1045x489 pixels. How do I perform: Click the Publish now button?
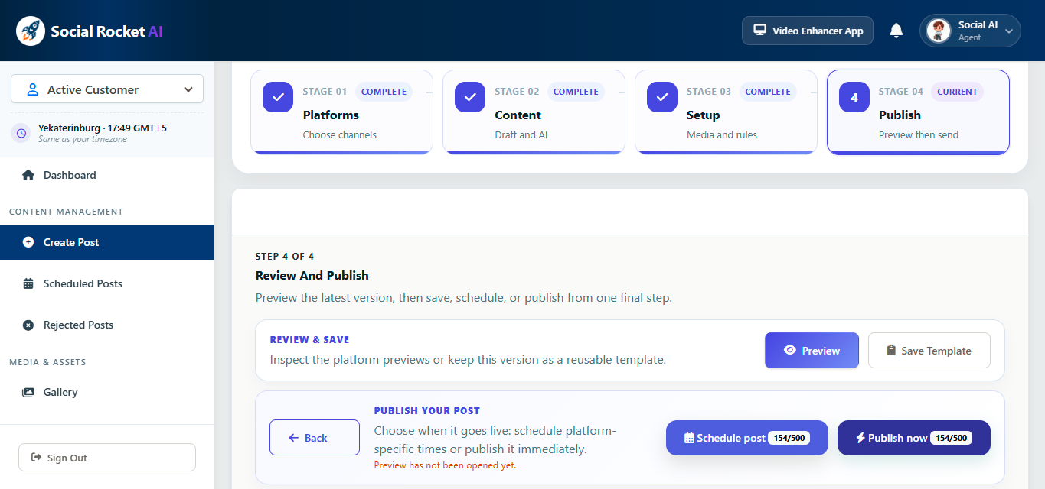click(914, 438)
